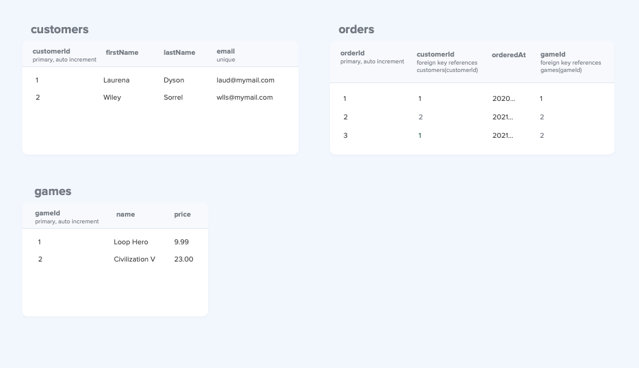Screen dimensions: 639x368
Task: Click the orderId column header
Action: (x=353, y=54)
